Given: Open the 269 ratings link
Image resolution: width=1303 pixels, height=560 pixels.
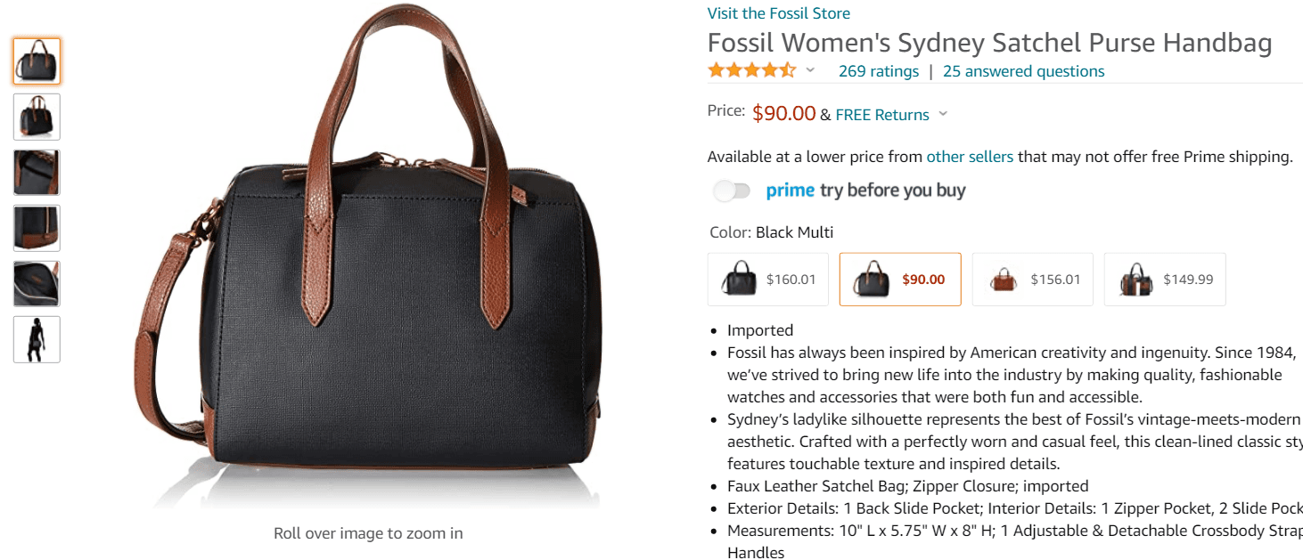Looking at the screenshot, I should (878, 70).
